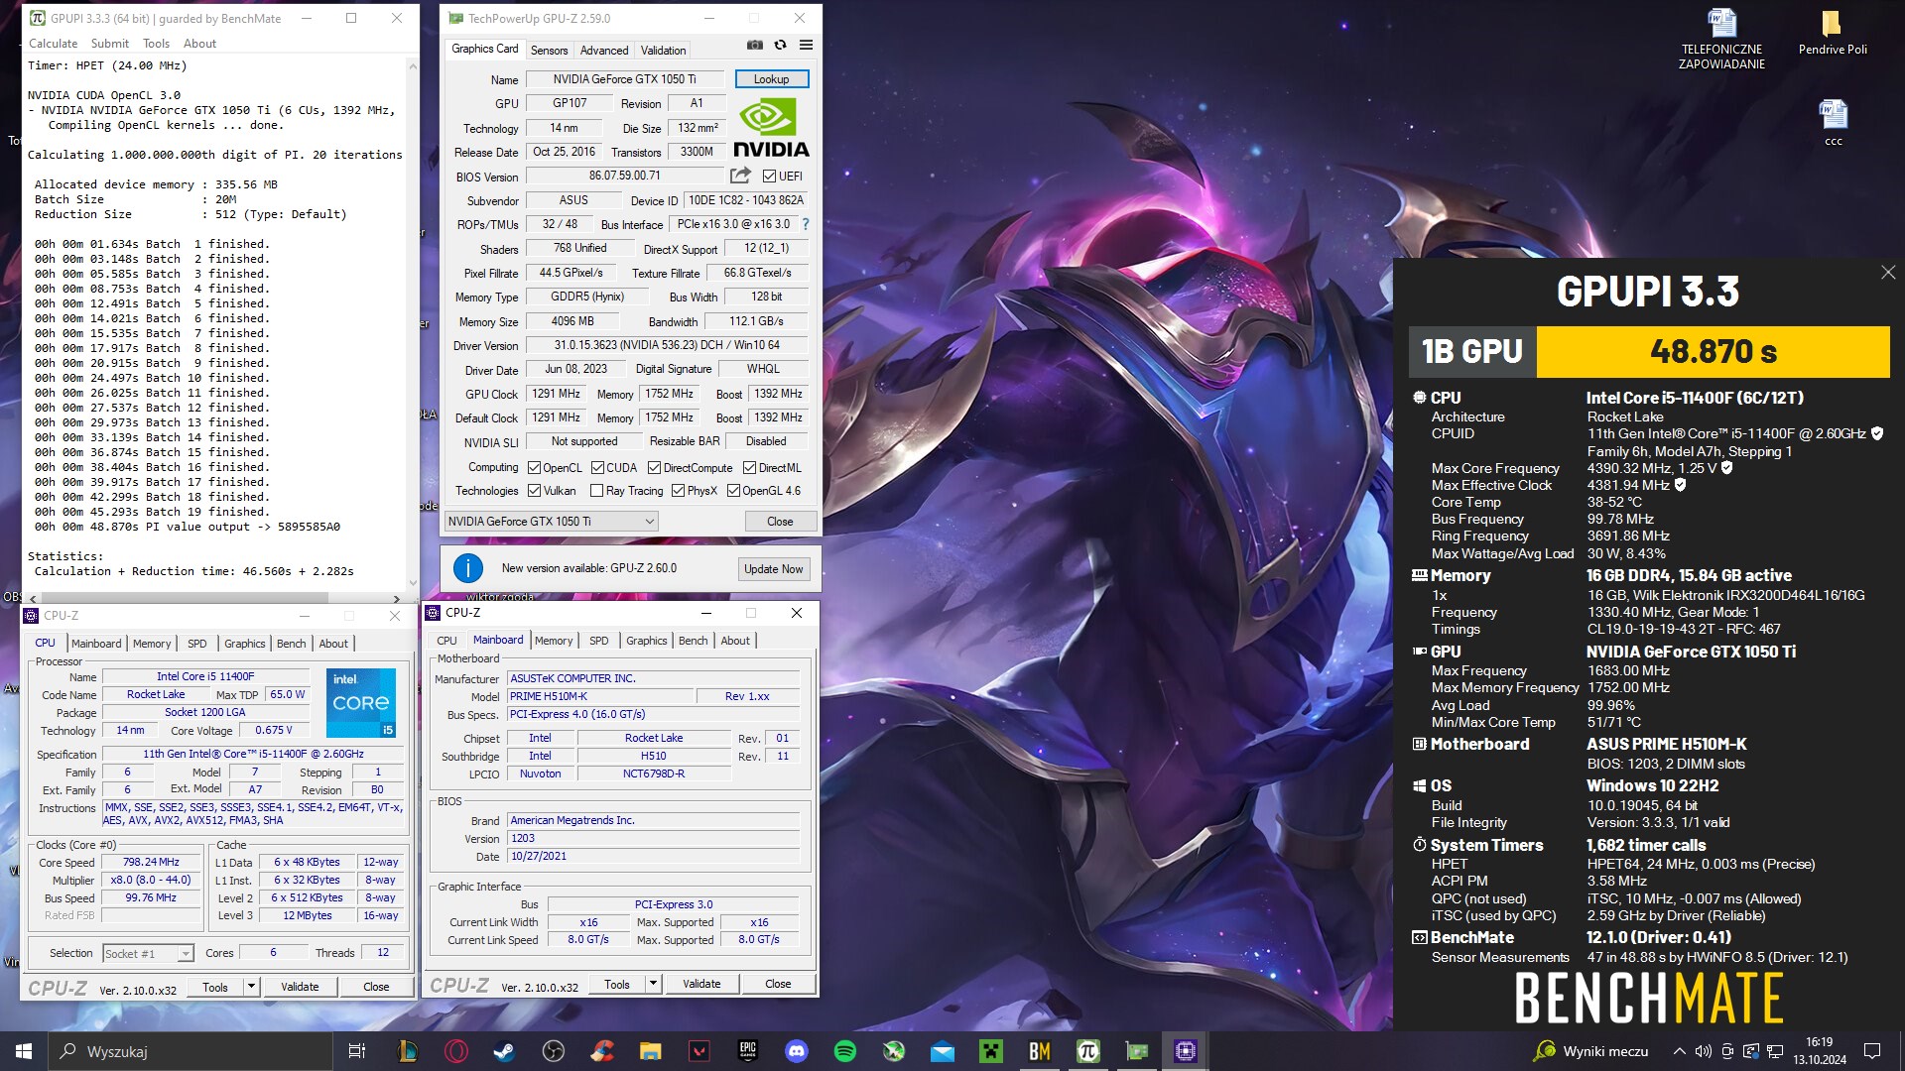Click the volume icon in system tray
This screenshot has height=1071, width=1905.
pyautogui.click(x=1704, y=1051)
